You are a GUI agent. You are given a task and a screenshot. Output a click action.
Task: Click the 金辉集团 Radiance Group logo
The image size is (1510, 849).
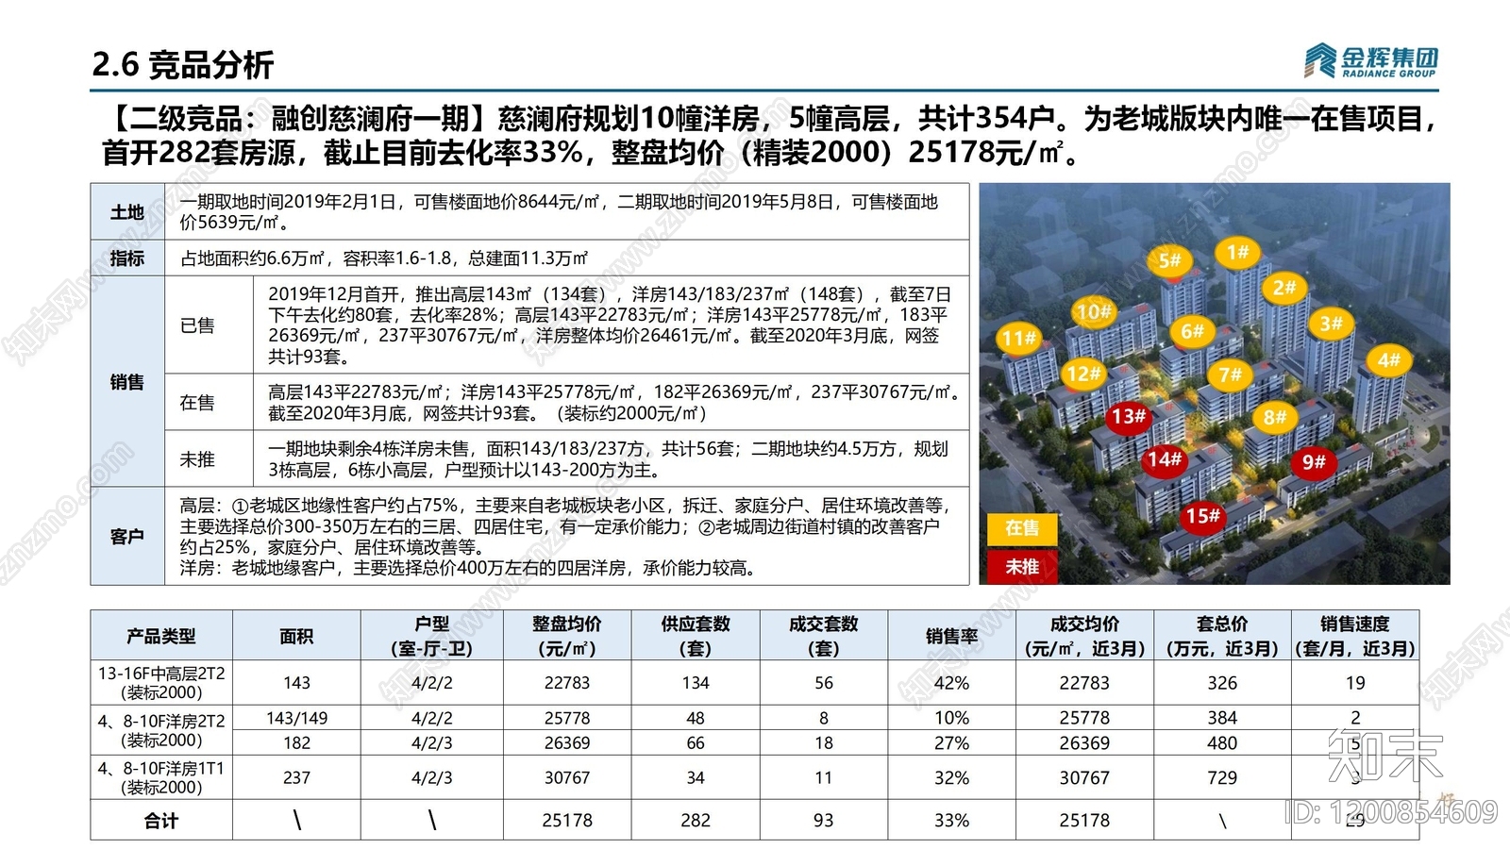pos(1371,61)
